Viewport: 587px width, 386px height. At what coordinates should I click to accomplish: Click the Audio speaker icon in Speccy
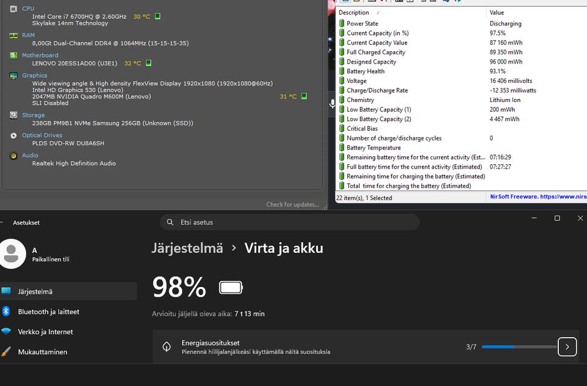[x=13, y=156]
